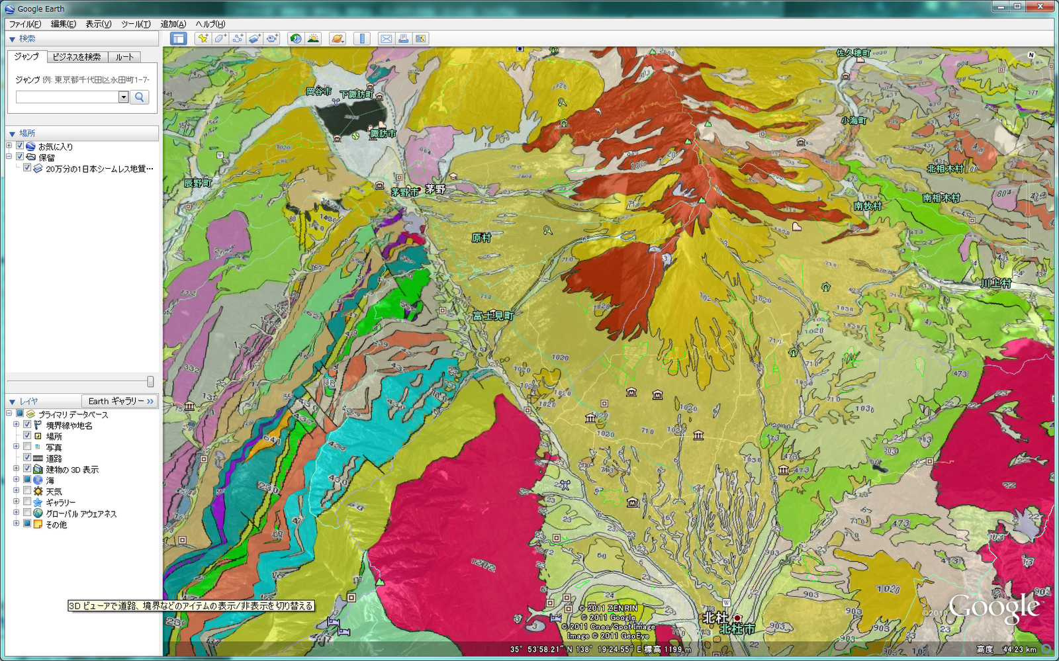Print the current view
The image size is (1059, 661).
coord(403,38)
